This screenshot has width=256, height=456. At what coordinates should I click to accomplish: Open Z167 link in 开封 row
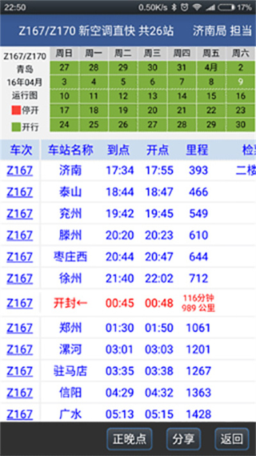(x=20, y=303)
